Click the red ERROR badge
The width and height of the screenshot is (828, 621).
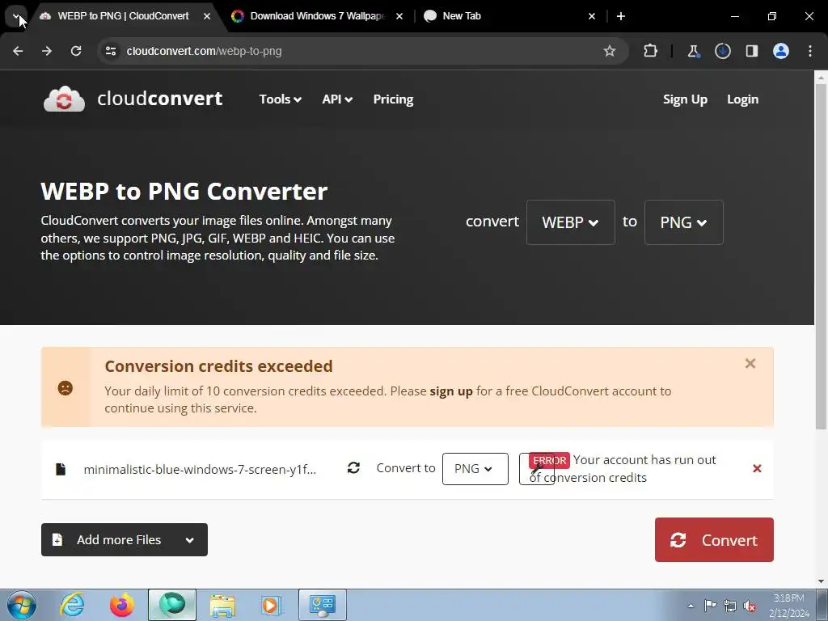pyautogui.click(x=549, y=460)
